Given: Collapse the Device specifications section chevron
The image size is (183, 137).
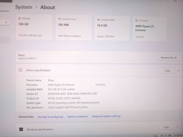Looking at the screenshot, I should [178, 71].
